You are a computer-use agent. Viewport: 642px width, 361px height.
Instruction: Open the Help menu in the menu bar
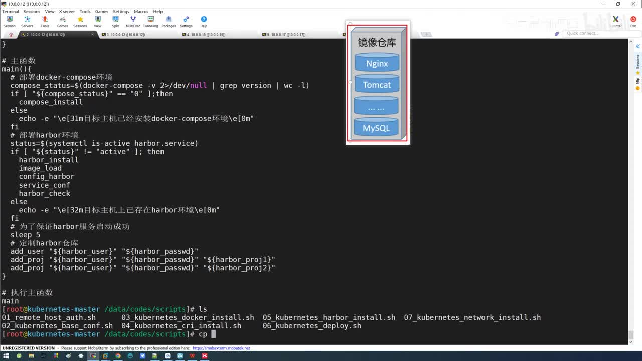coord(158,11)
